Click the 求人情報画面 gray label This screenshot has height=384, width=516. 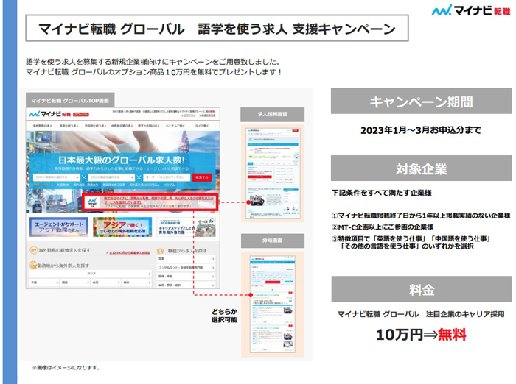273,114
